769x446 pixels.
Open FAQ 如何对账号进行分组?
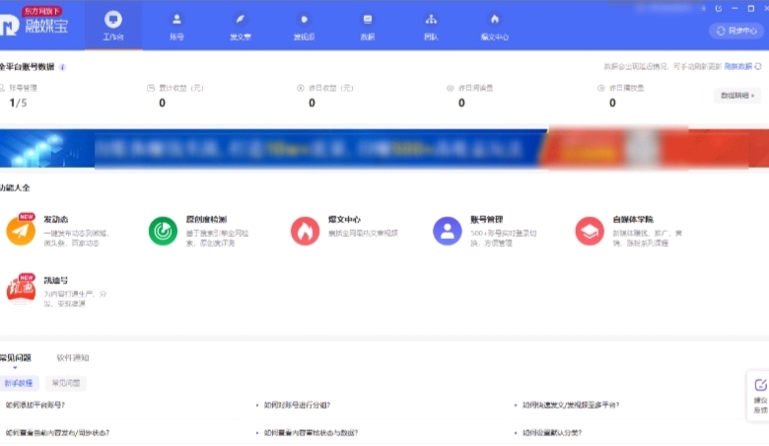(x=297, y=406)
